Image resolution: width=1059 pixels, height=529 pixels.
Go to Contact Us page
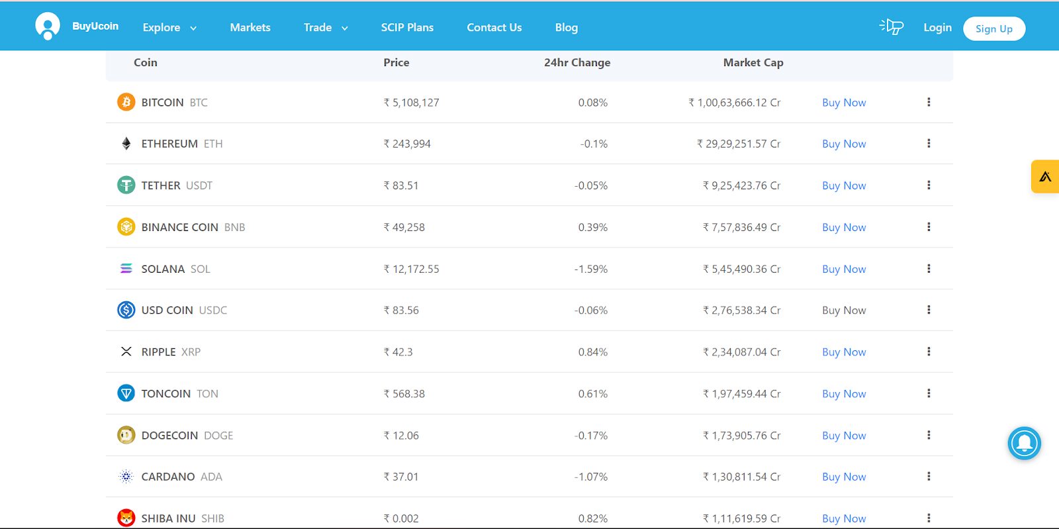[494, 27]
